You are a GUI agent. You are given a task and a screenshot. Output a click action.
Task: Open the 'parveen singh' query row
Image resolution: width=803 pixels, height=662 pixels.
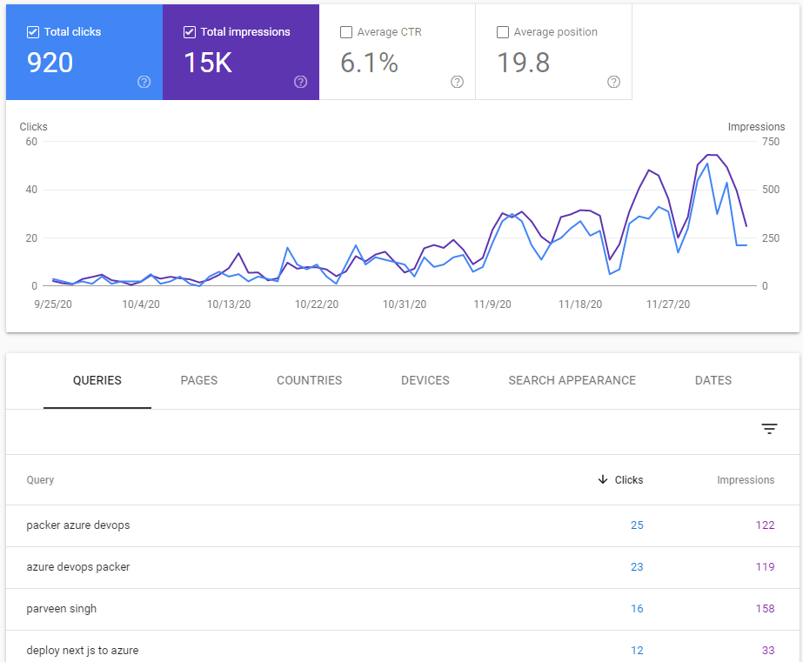click(x=62, y=609)
